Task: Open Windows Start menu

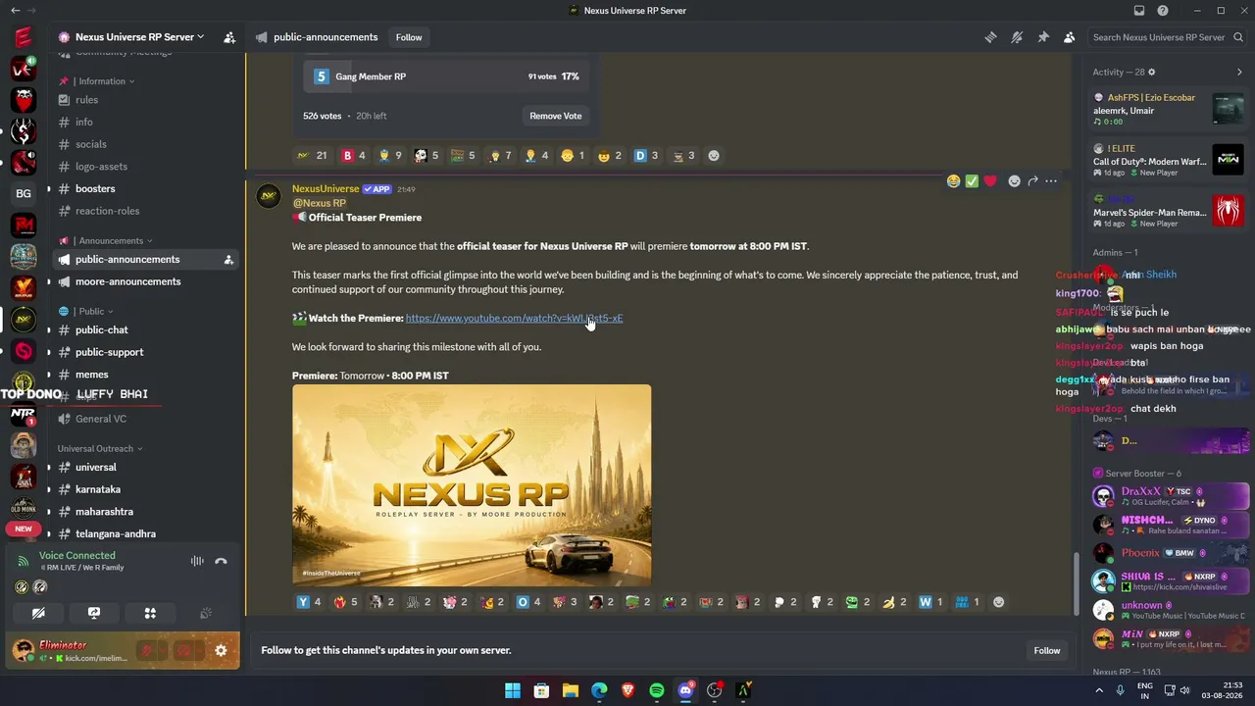Action: click(513, 690)
